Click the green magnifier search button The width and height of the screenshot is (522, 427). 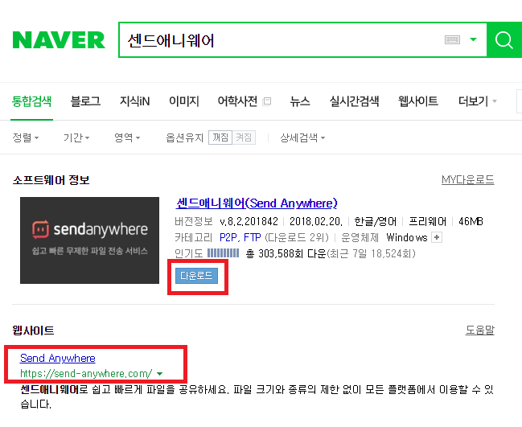[x=504, y=40]
